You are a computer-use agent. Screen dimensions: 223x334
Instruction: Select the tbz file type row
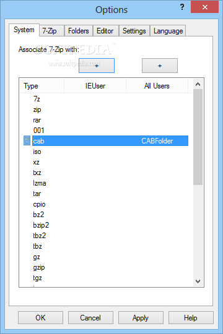click(106, 246)
